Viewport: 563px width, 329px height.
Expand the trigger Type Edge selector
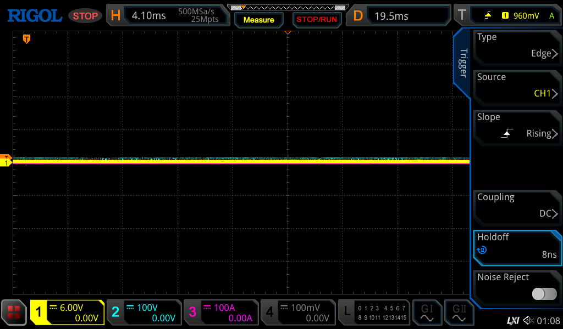click(x=517, y=46)
